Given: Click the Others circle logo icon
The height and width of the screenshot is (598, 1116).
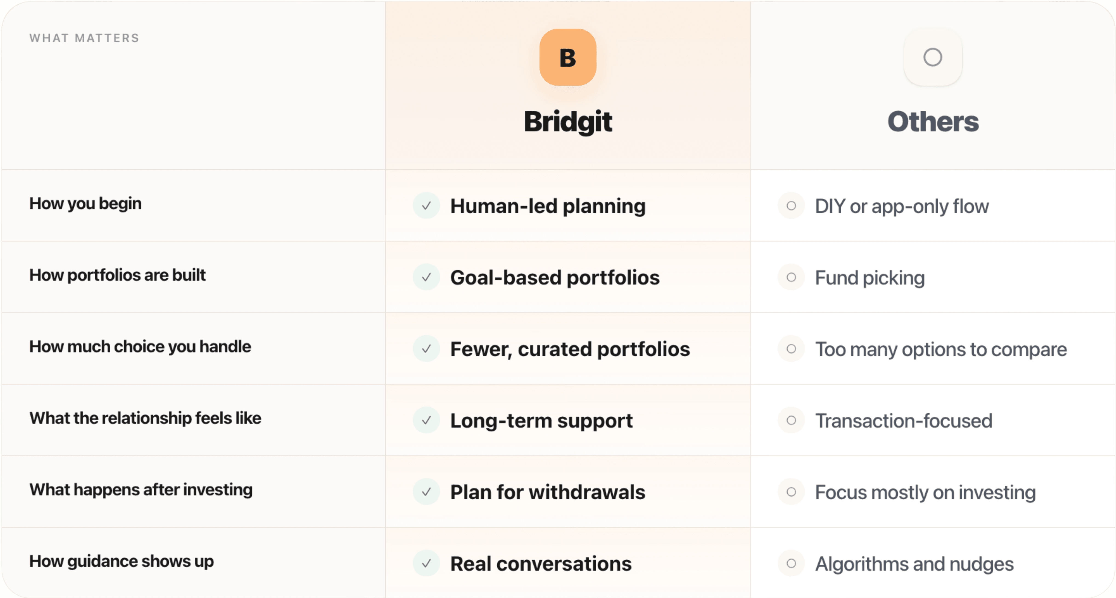Looking at the screenshot, I should pyautogui.click(x=932, y=57).
